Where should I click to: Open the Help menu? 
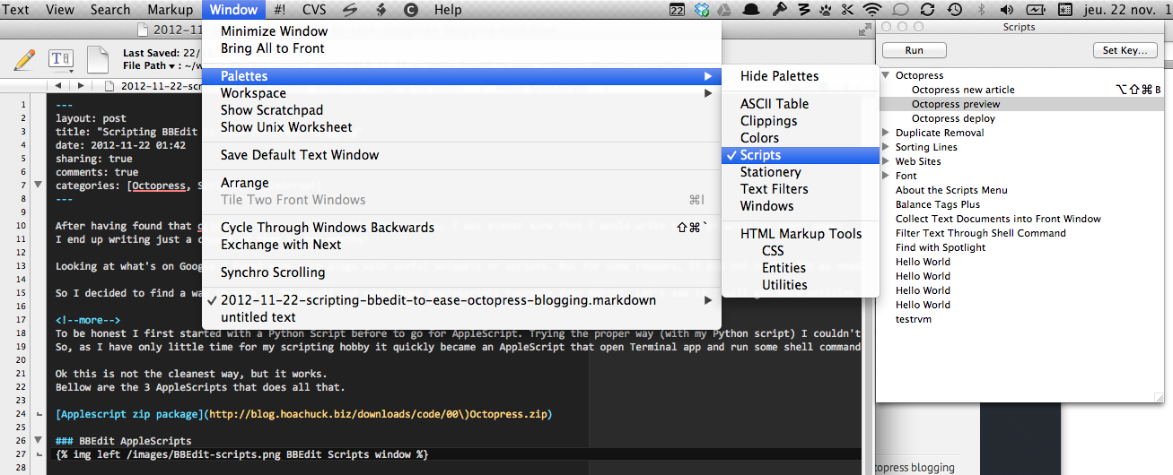point(448,10)
